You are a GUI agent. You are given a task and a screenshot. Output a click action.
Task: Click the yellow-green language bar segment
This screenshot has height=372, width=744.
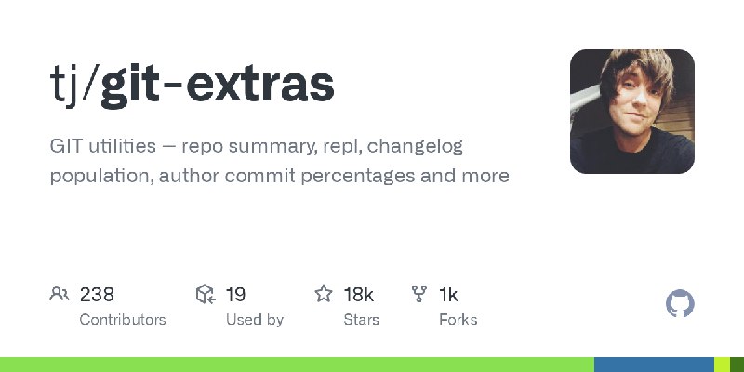722,365
